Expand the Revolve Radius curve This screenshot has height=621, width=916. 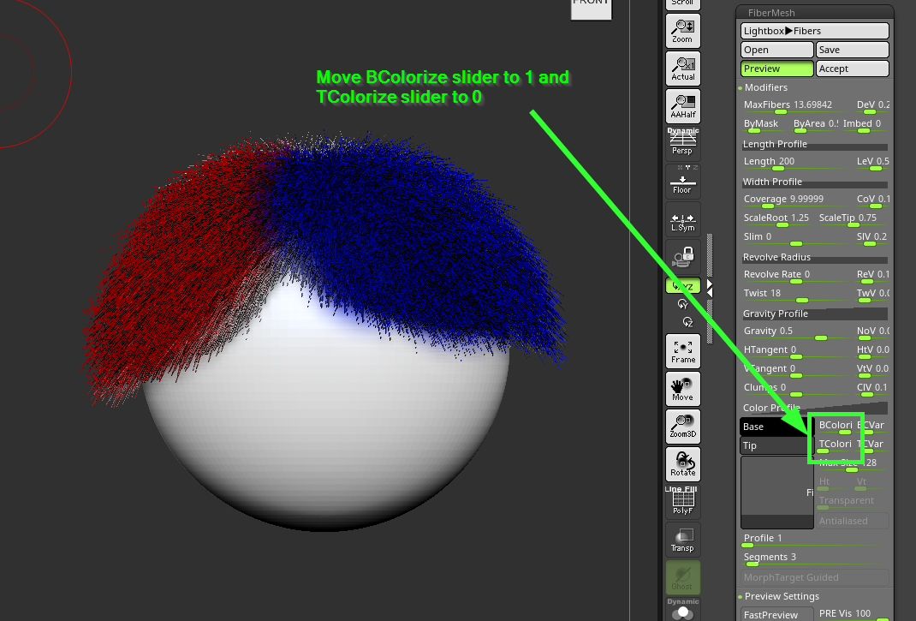pyautogui.click(x=815, y=257)
